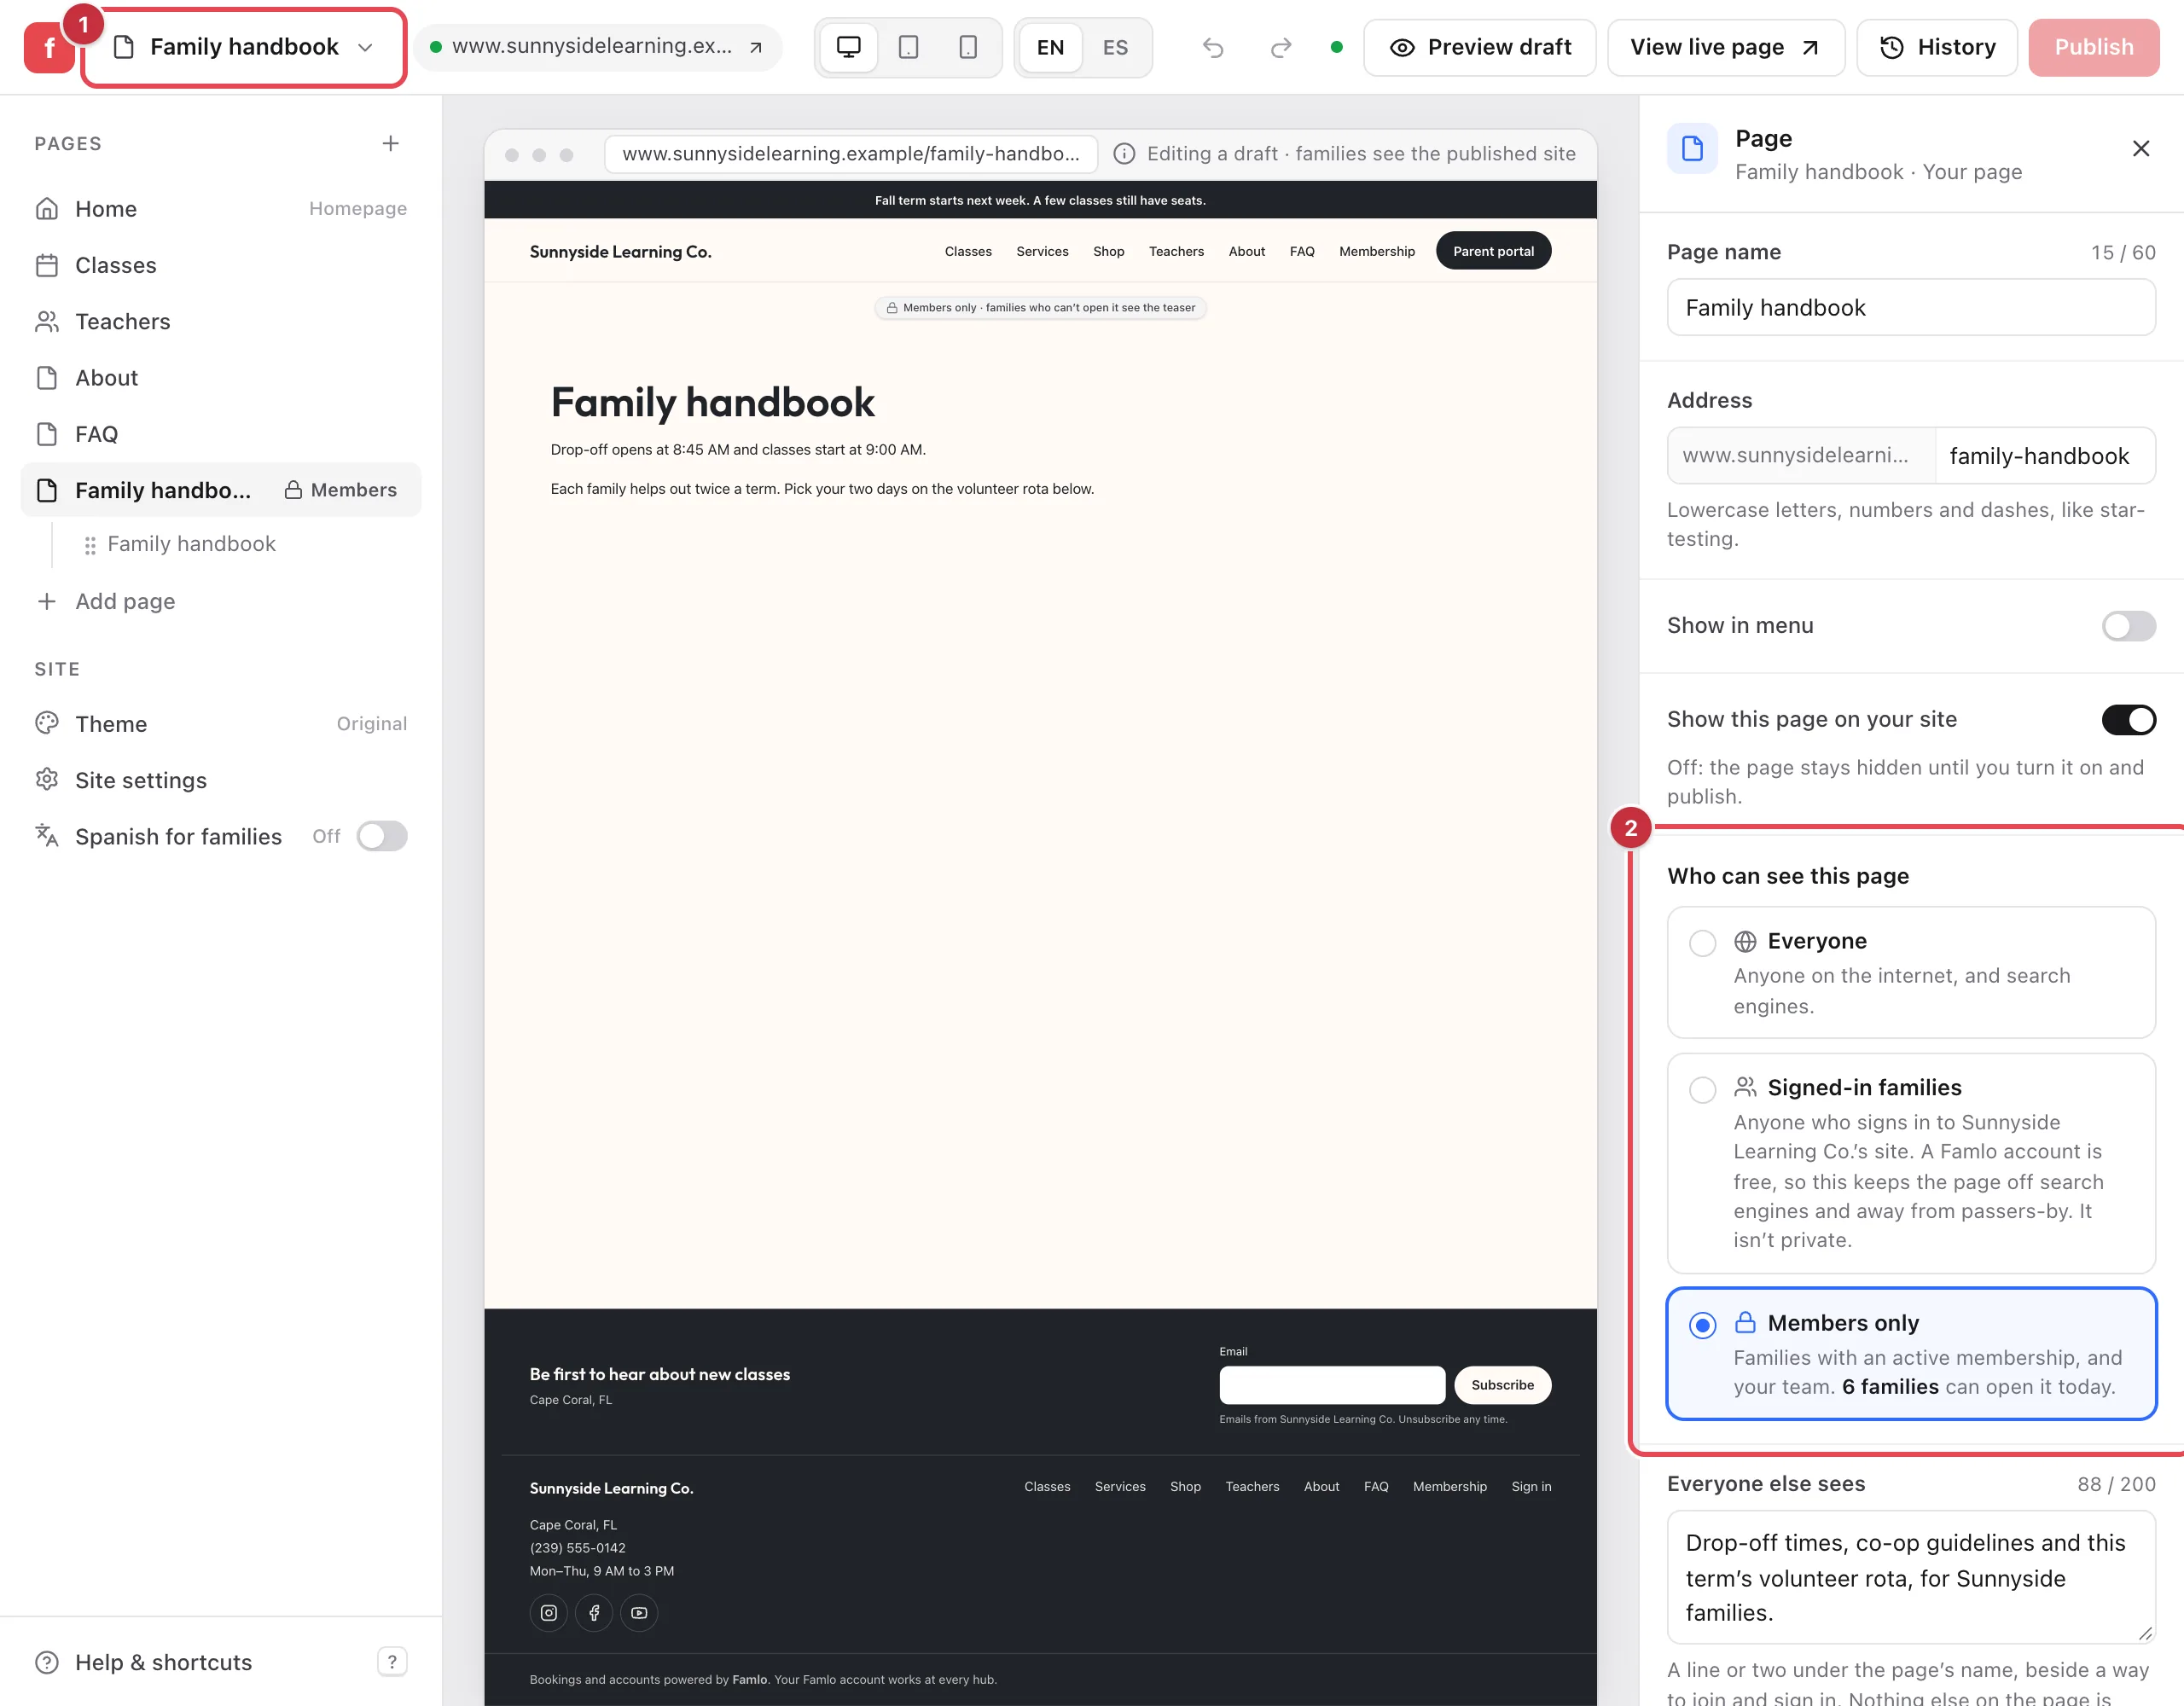Click the Instagram icon in footer

(x=548, y=1613)
